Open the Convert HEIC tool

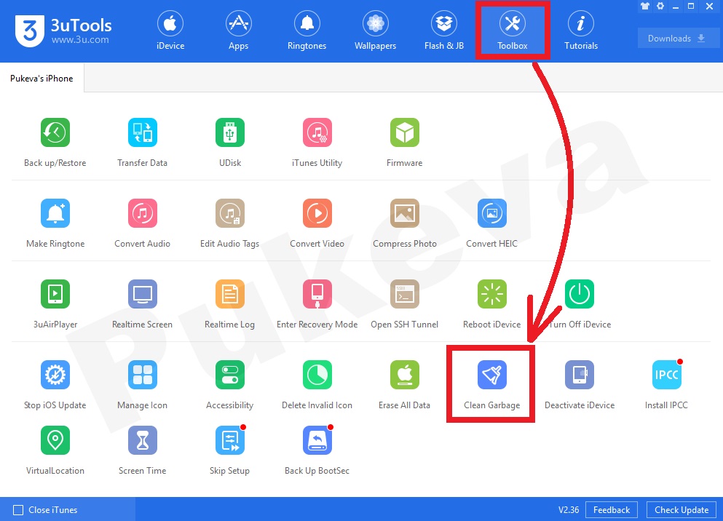click(492, 213)
